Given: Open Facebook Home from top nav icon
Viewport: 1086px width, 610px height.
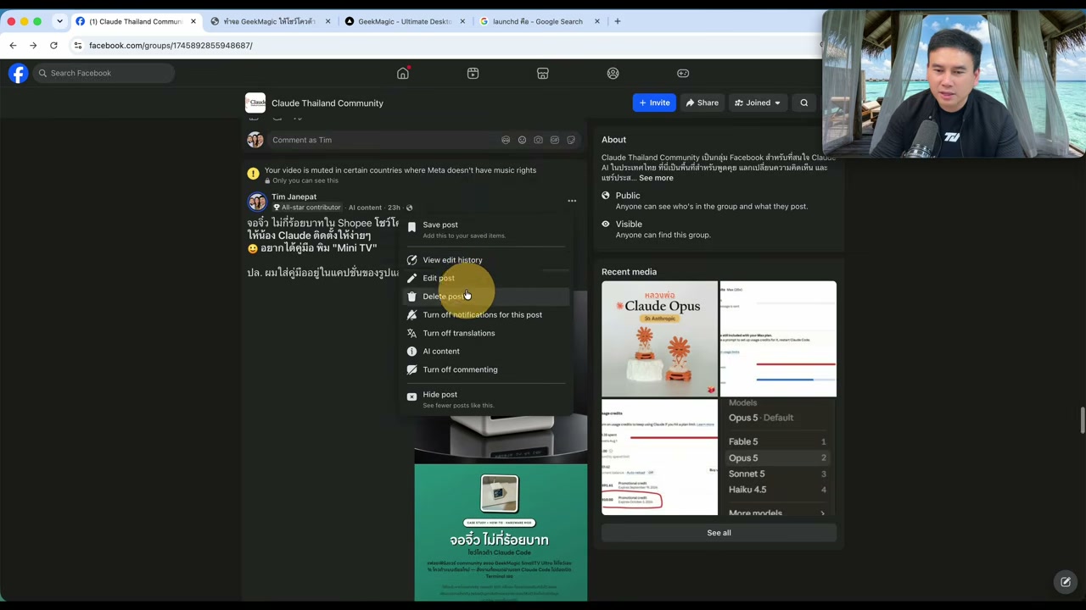Looking at the screenshot, I should 403,73.
